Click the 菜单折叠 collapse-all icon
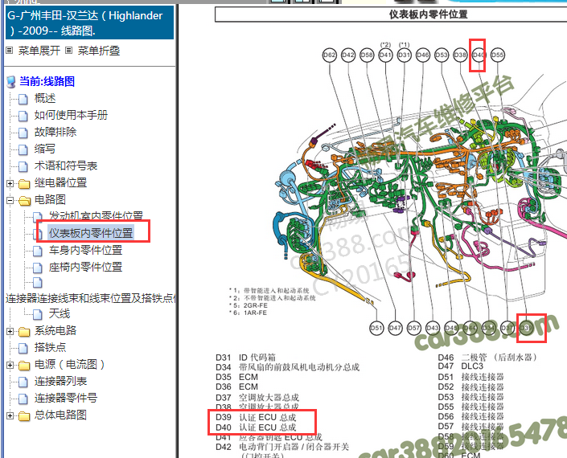Viewport: 567px width, 458px height. pyautogui.click(x=68, y=51)
